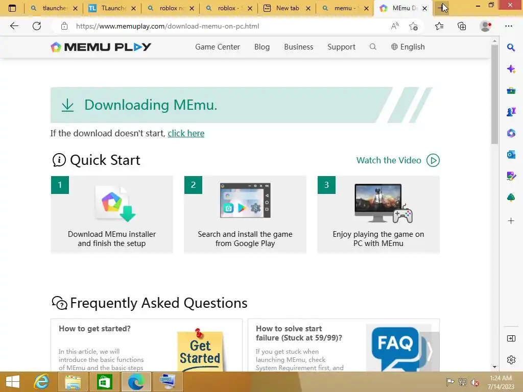Open the sidebar green tree icon
The image size is (523, 392).
pyautogui.click(x=511, y=198)
